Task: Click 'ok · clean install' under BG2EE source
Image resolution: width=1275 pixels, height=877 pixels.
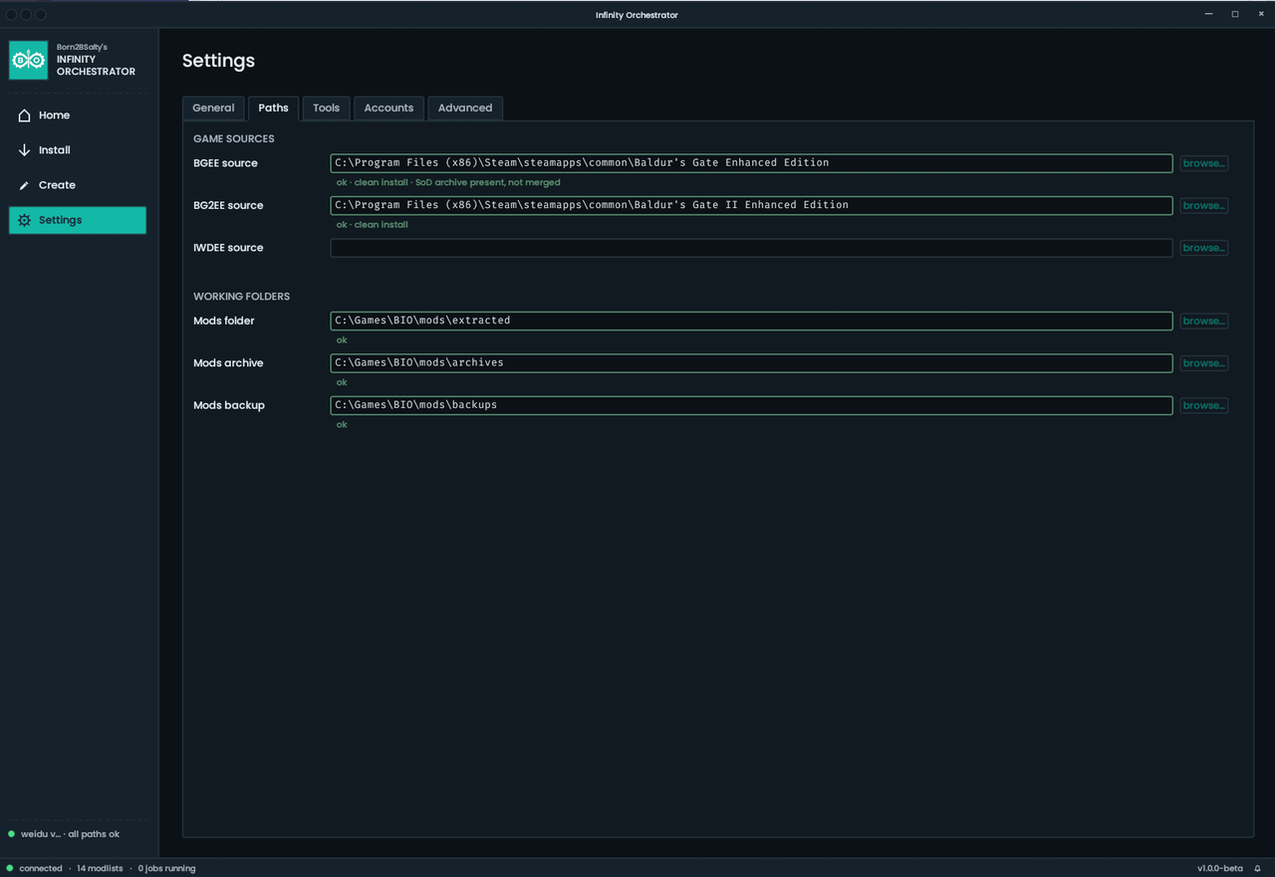Action: point(373,225)
